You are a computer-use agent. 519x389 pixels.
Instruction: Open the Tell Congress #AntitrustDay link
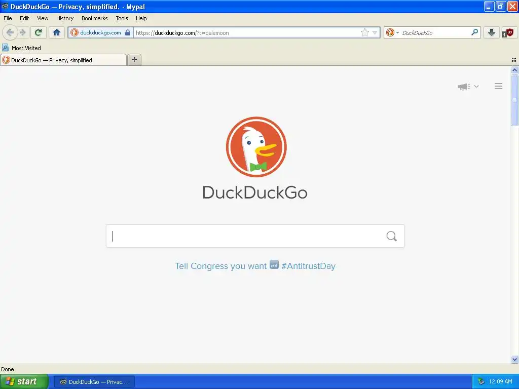click(x=255, y=265)
